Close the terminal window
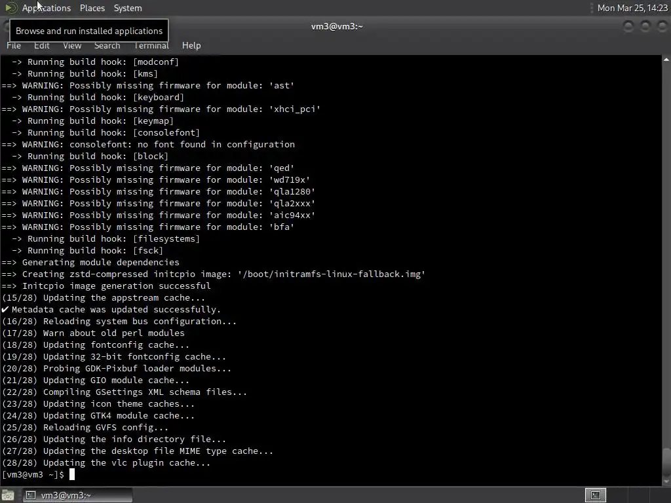Viewport: 671px width, 503px height. 662,26
